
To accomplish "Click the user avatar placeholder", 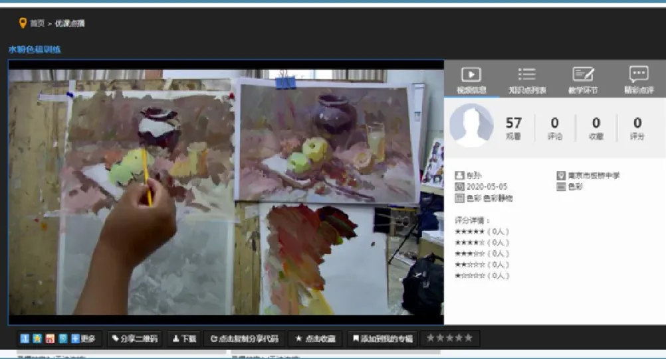I will pos(471,125).
